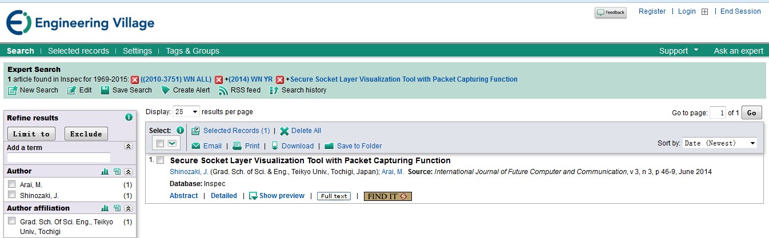Click author Arai, M. link in result
769x238 pixels.
(x=392, y=172)
